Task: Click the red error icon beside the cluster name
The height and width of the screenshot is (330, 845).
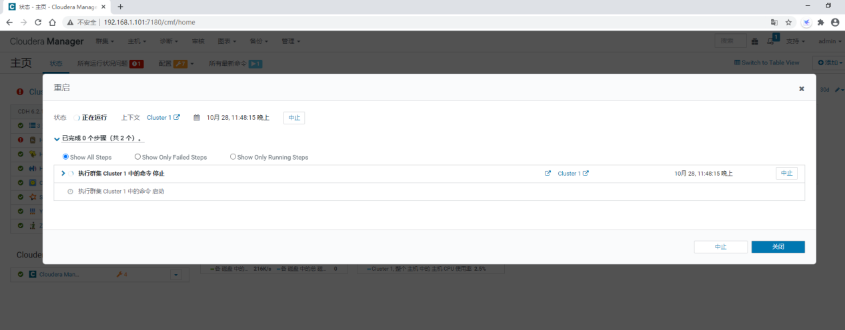Action: tap(20, 92)
